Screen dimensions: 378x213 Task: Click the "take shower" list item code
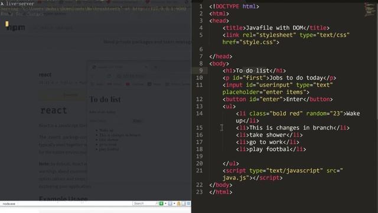point(269,135)
